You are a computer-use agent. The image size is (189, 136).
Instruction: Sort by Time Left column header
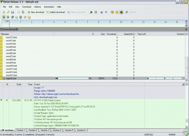click(x=141, y=34)
